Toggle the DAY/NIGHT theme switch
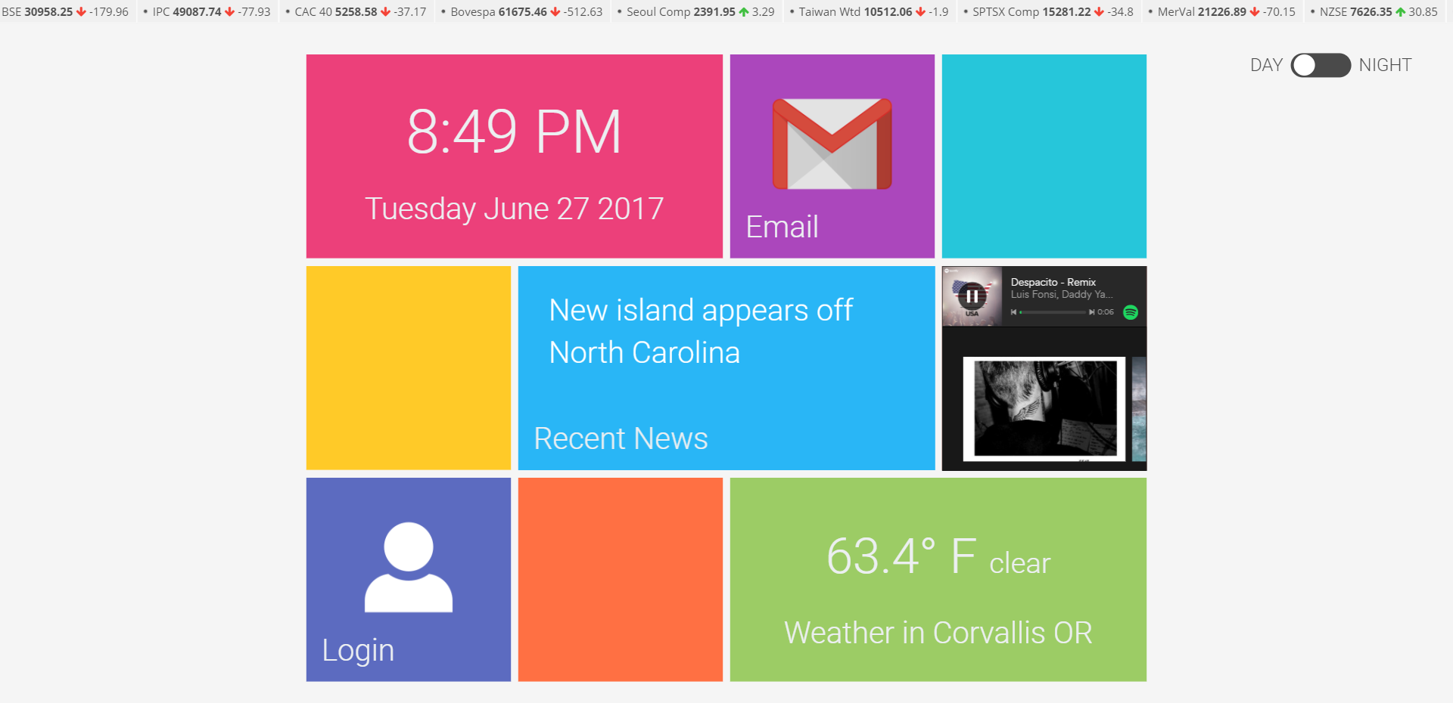This screenshot has width=1453, height=703. tap(1321, 66)
